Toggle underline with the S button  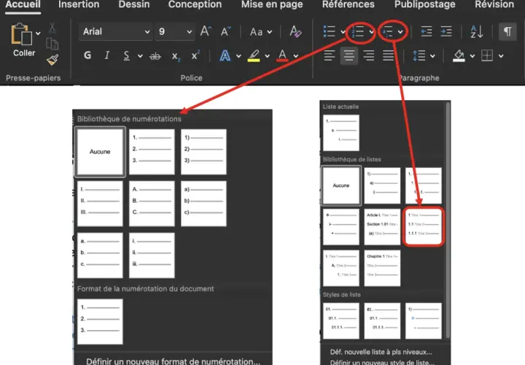point(126,55)
